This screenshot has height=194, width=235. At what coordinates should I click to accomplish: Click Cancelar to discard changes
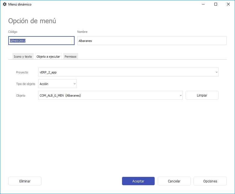[174, 181]
